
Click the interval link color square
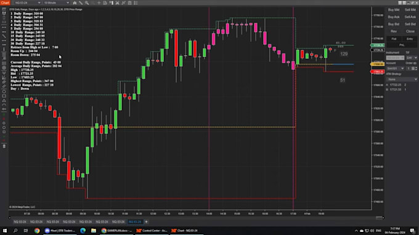click(x=404, y=2)
